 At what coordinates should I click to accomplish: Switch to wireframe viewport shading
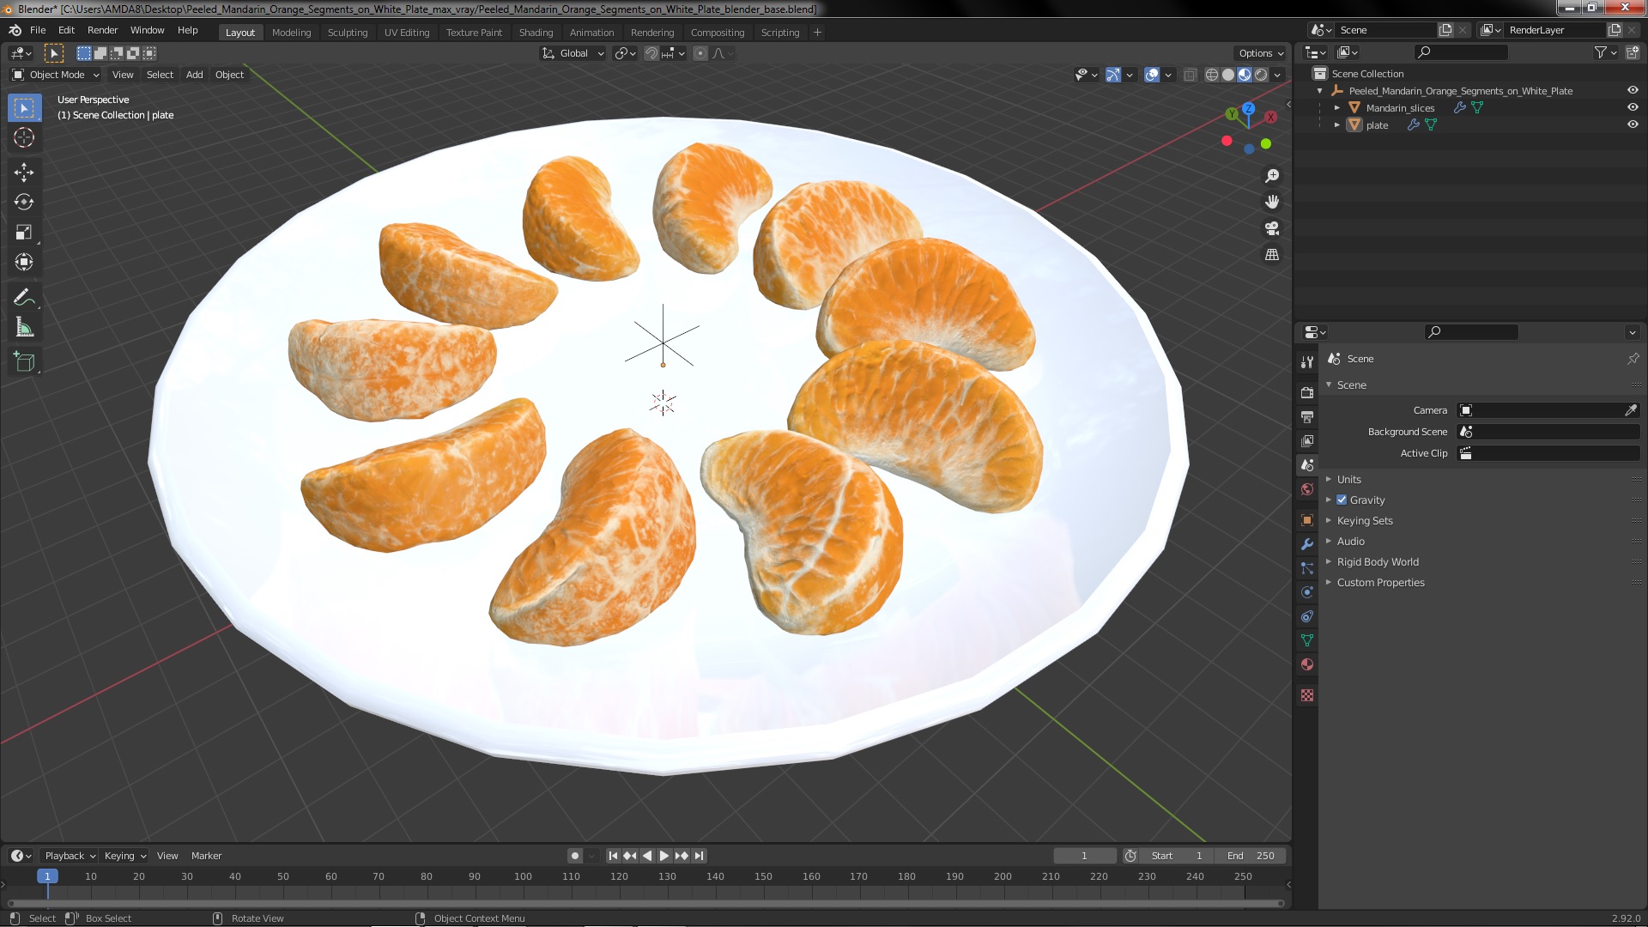[1212, 75]
